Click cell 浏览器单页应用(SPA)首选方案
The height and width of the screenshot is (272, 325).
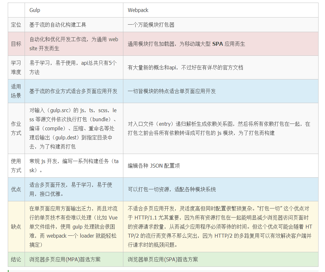pyautogui.click(x=221, y=259)
